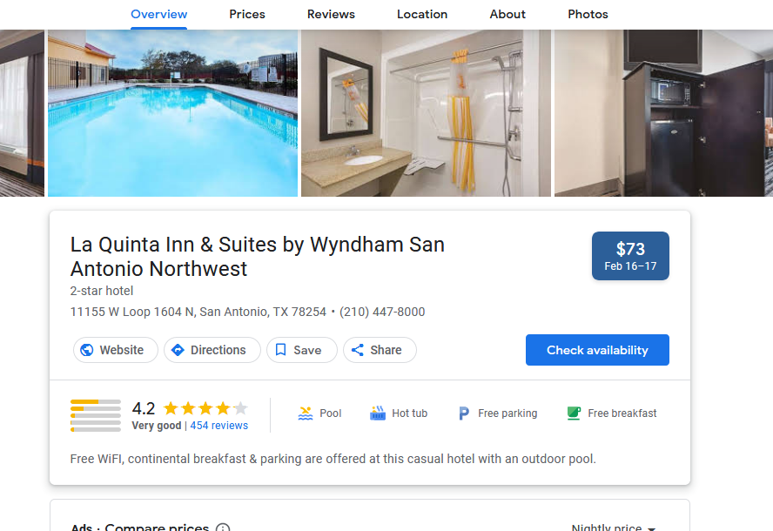
Task: Open the swimming pool photo
Action: pyautogui.click(x=172, y=113)
